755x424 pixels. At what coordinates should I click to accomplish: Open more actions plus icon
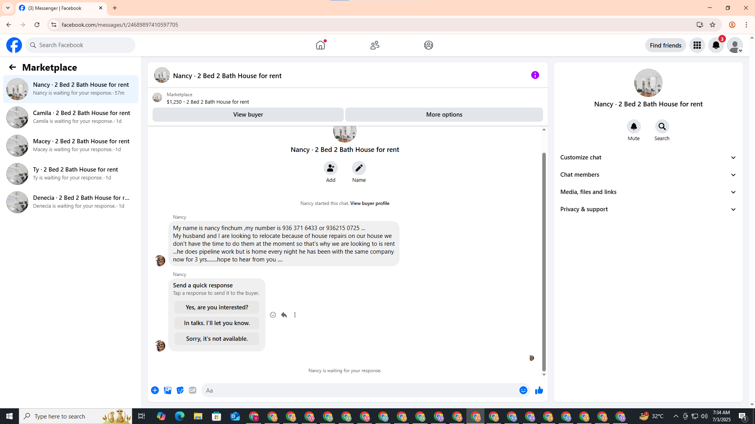coord(155,390)
